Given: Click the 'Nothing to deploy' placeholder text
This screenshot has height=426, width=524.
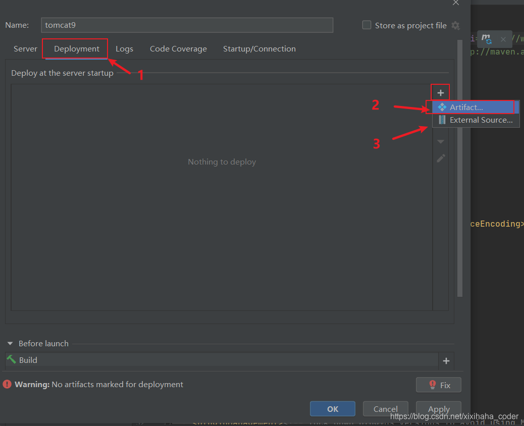Looking at the screenshot, I should [222, 162].
